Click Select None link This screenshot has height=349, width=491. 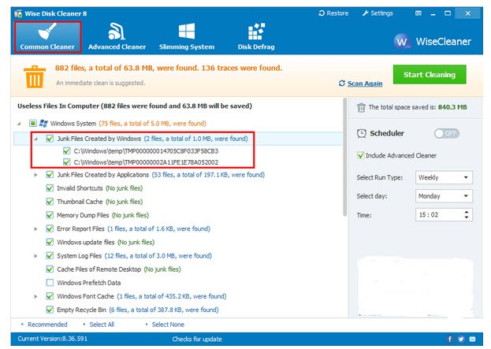coord(168,325)
